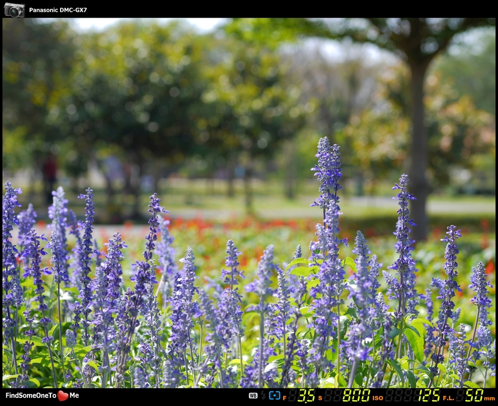Click the shutter speed value 800
This screenshot has height=406, width=498.
(356, 395)
